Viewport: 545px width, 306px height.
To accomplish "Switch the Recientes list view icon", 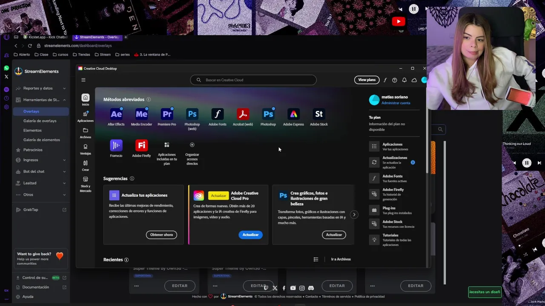I will pyautogui.click(x=316, y=259).
